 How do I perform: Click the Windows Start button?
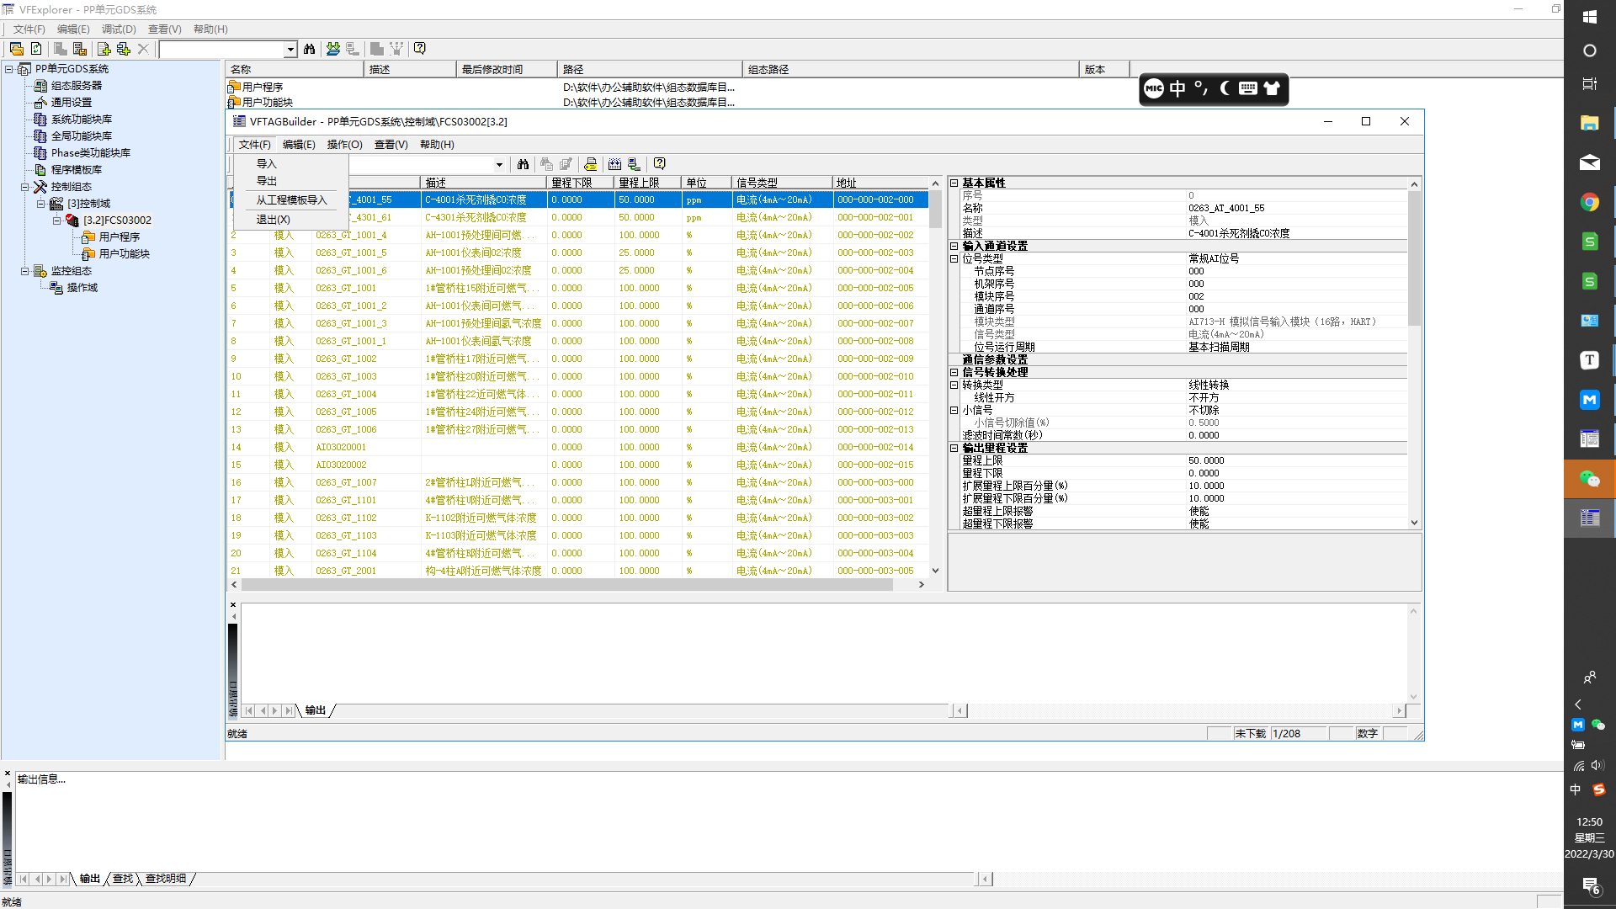tap(1589, 17)
